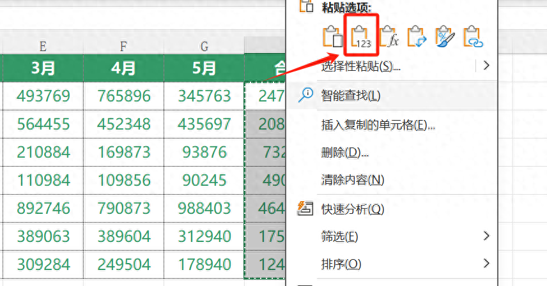The width and height of the screenshot is (547, 286).
Task: Expand the 选择性粘贴 submenu arrow
Action: [486, 65]
